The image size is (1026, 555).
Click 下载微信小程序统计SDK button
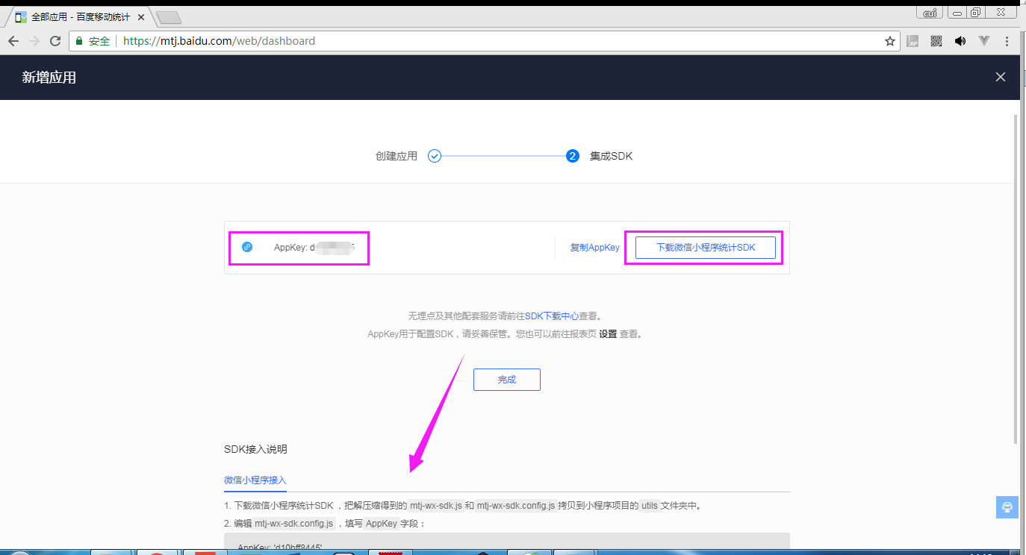[706, 248]
